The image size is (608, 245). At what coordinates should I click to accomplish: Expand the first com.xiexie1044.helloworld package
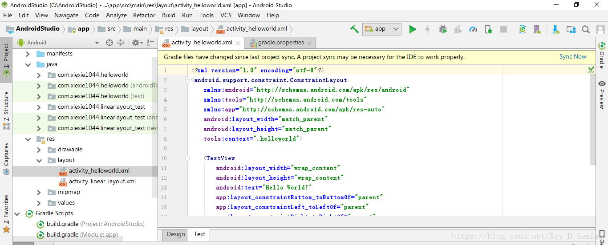pyautogui.click(x=39, y=75)
